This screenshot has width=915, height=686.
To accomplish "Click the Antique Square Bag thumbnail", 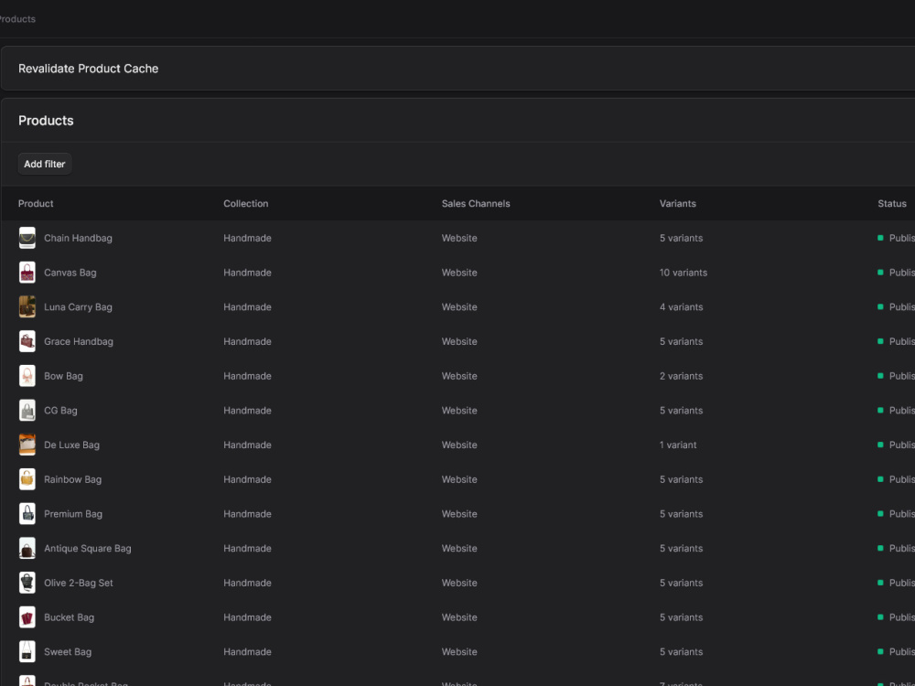I will coord(27,548).
